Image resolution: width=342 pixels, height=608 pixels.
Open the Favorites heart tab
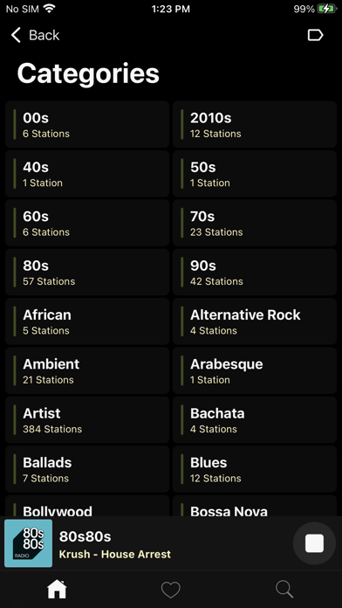click(x=171, y=590)
